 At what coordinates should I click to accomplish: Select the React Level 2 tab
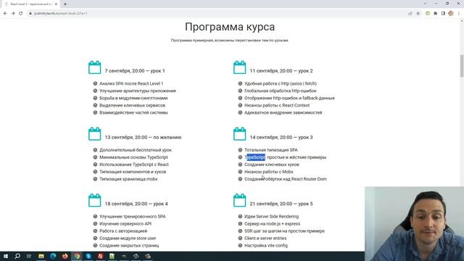pos(30,4)
